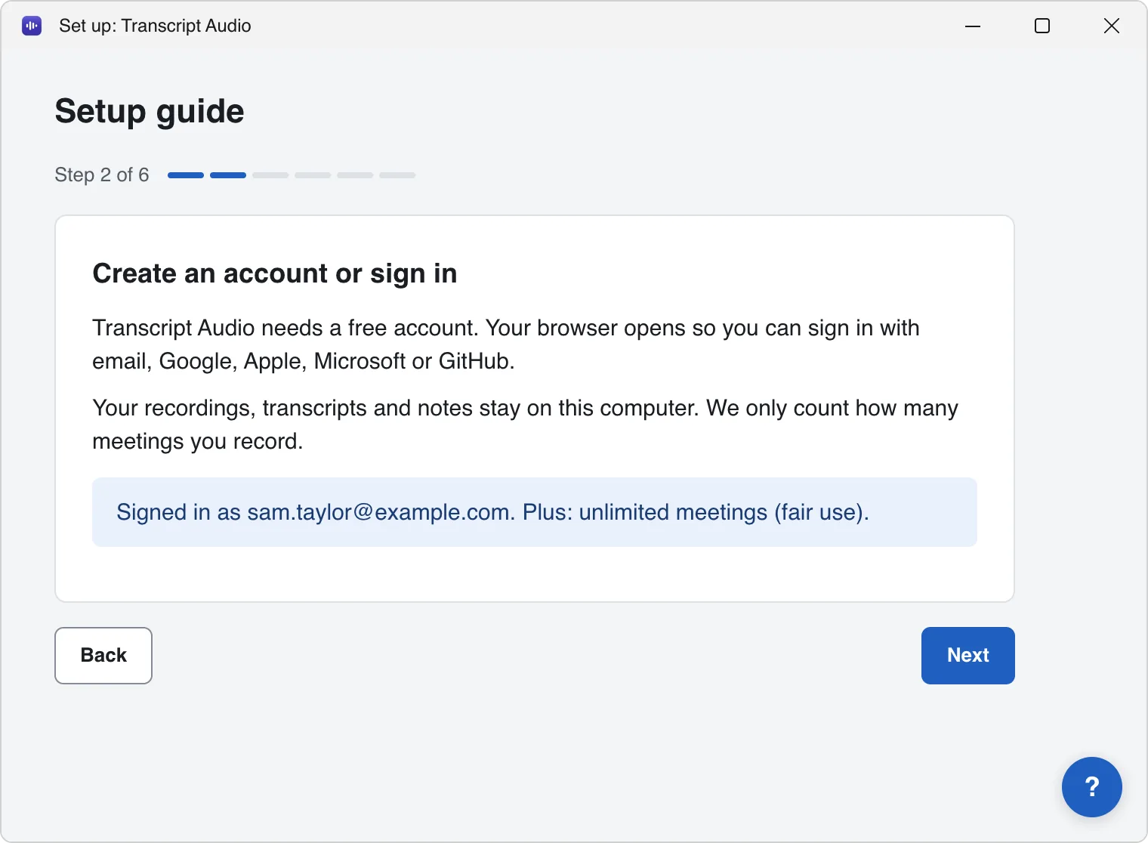Click the paragraph about needing a free account

[x=506, y=344]
